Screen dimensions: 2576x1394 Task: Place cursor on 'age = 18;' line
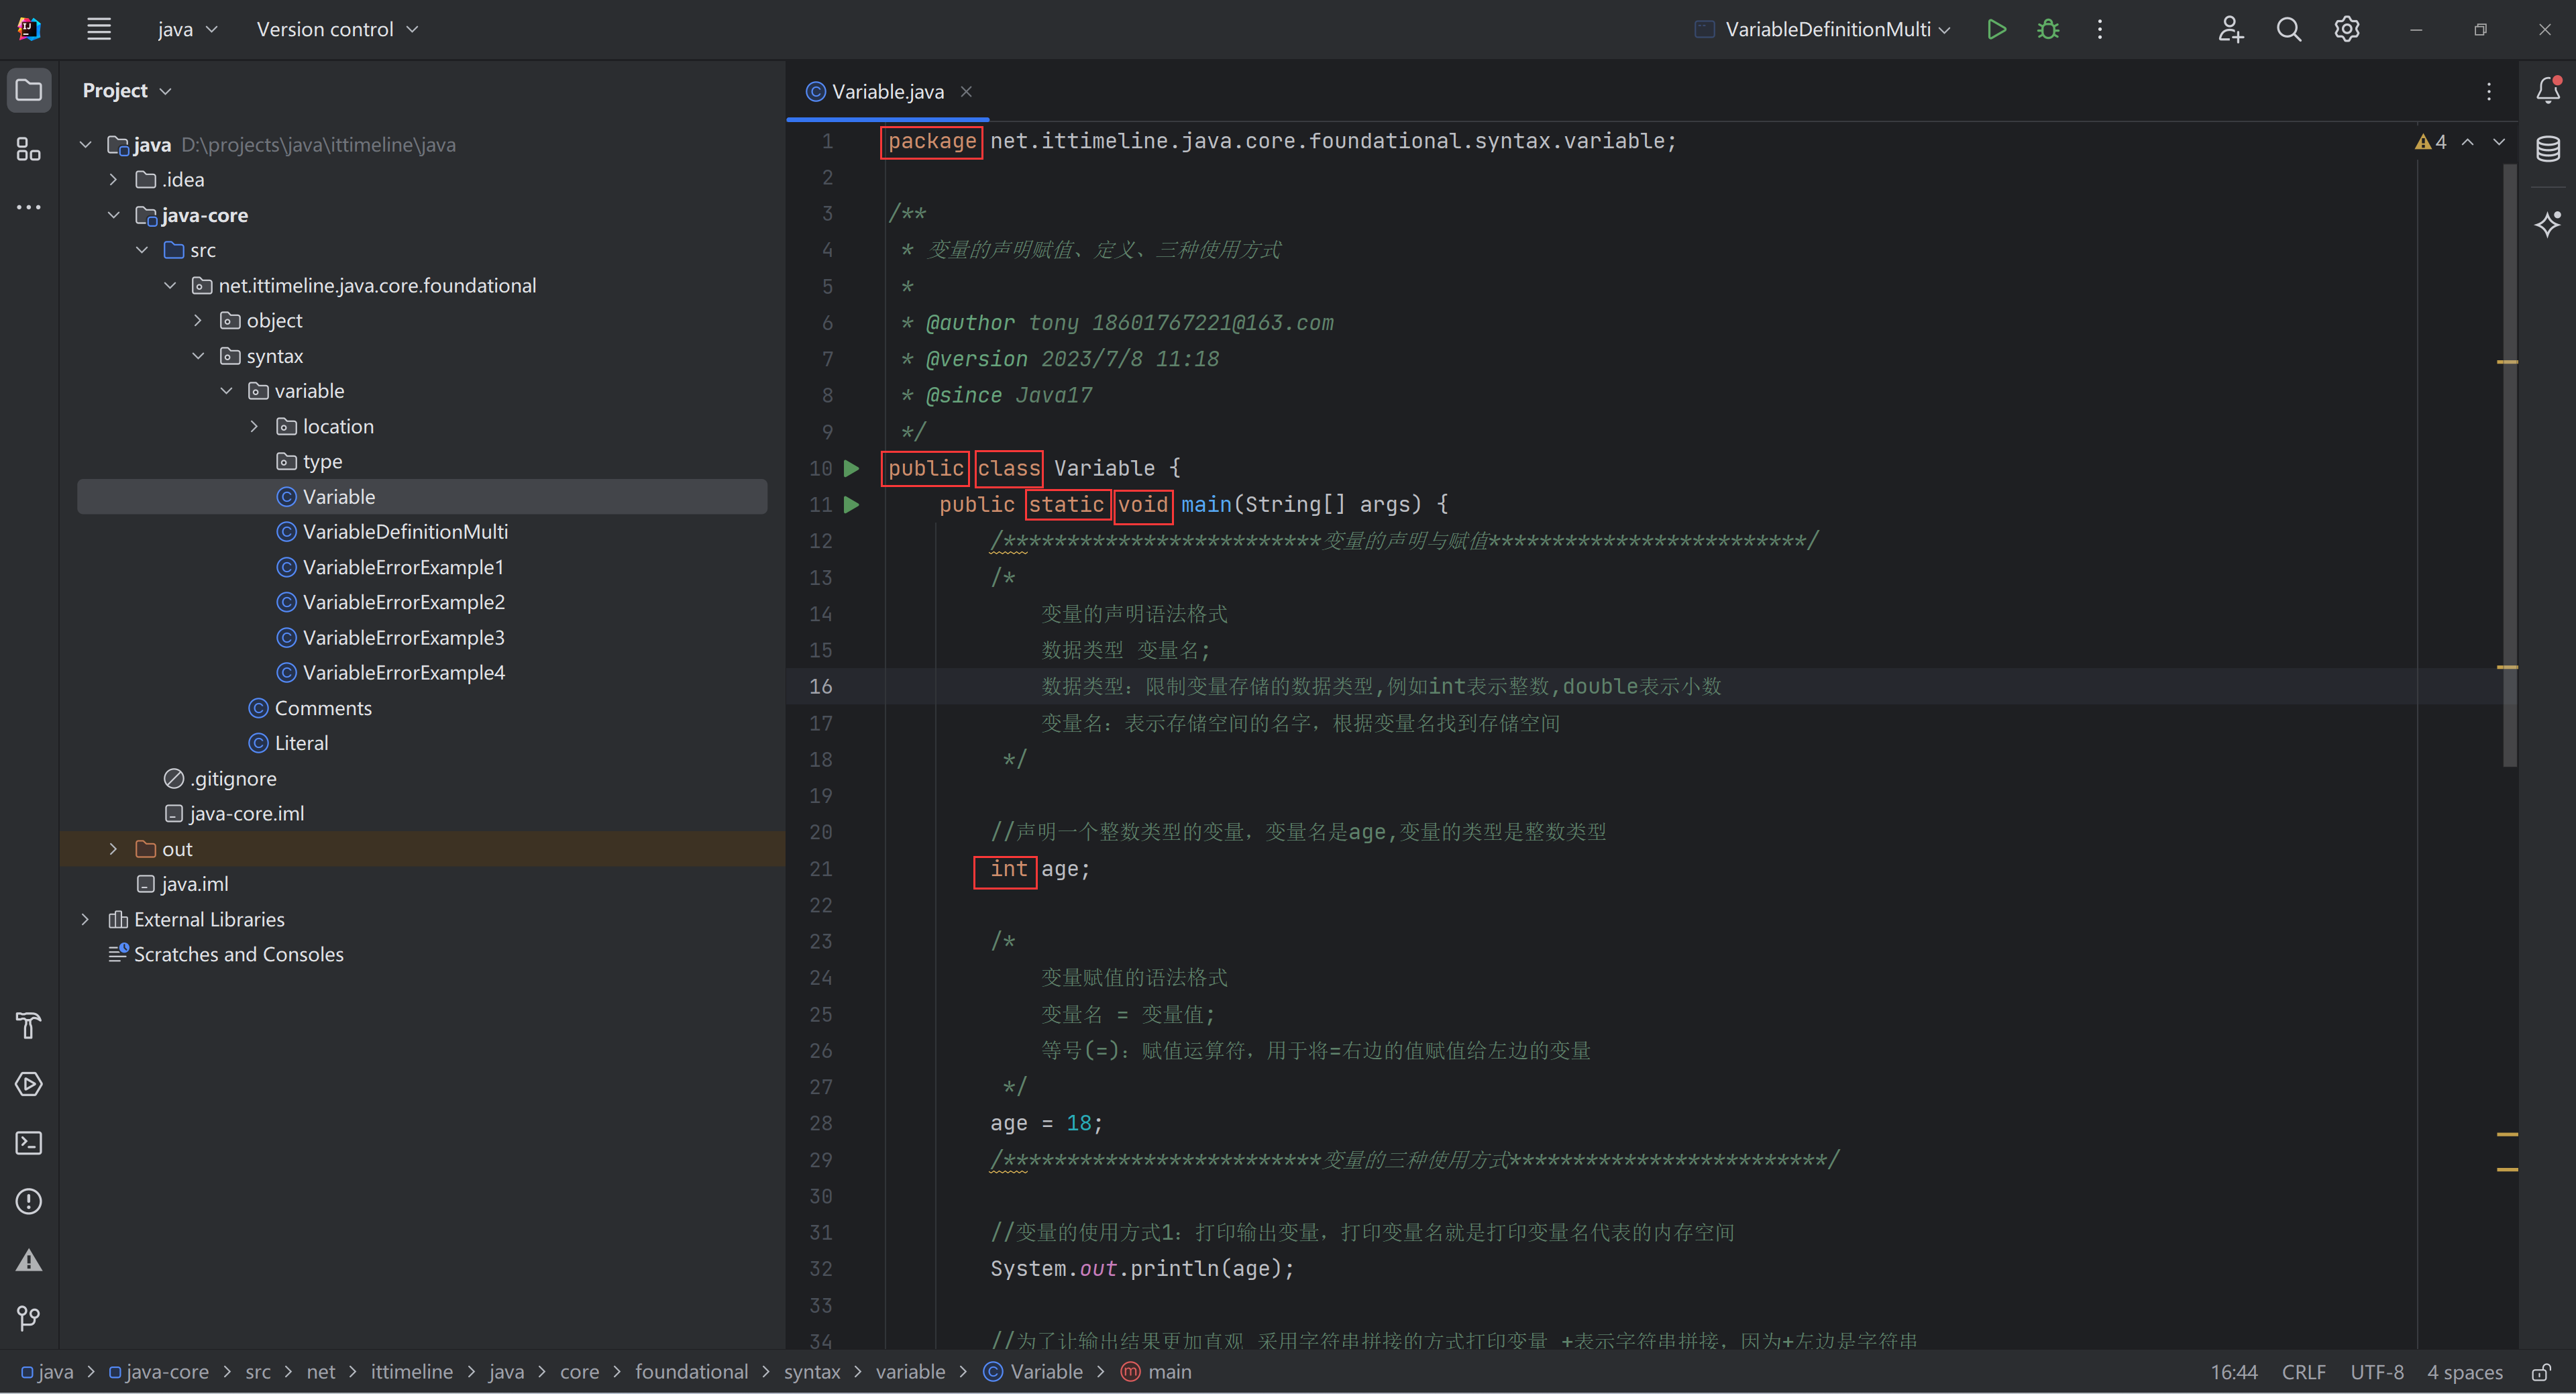pos(1046,1124)
